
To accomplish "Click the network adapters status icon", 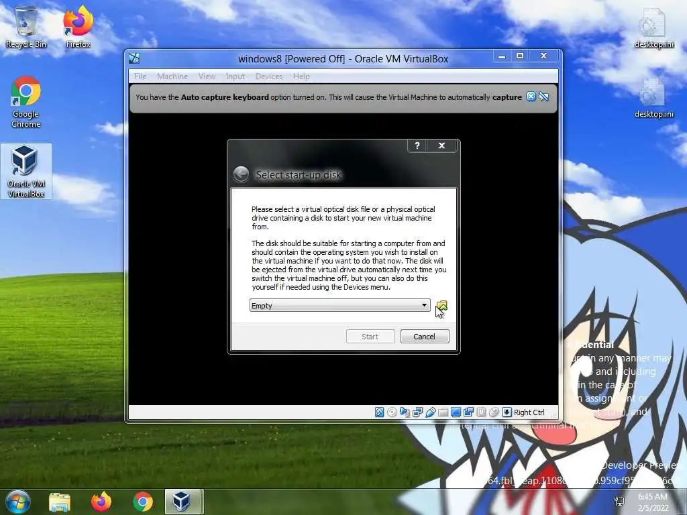I will [417, 412].
